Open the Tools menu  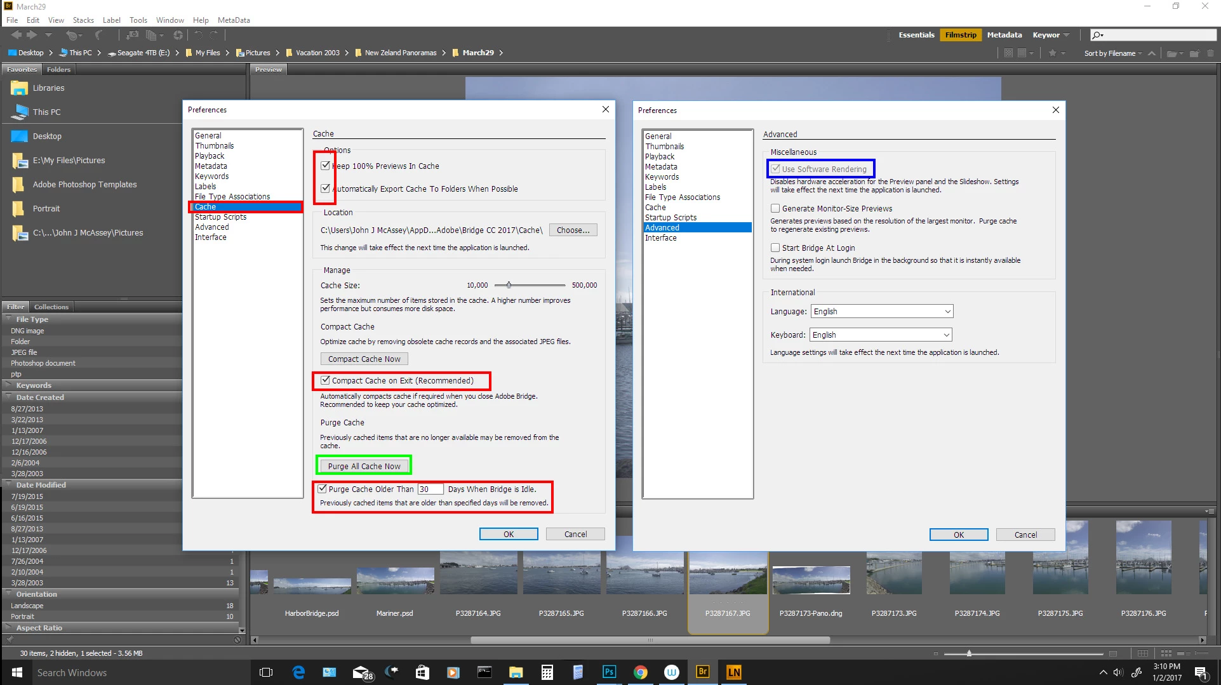pyautogui.click(x=138, y=20)
